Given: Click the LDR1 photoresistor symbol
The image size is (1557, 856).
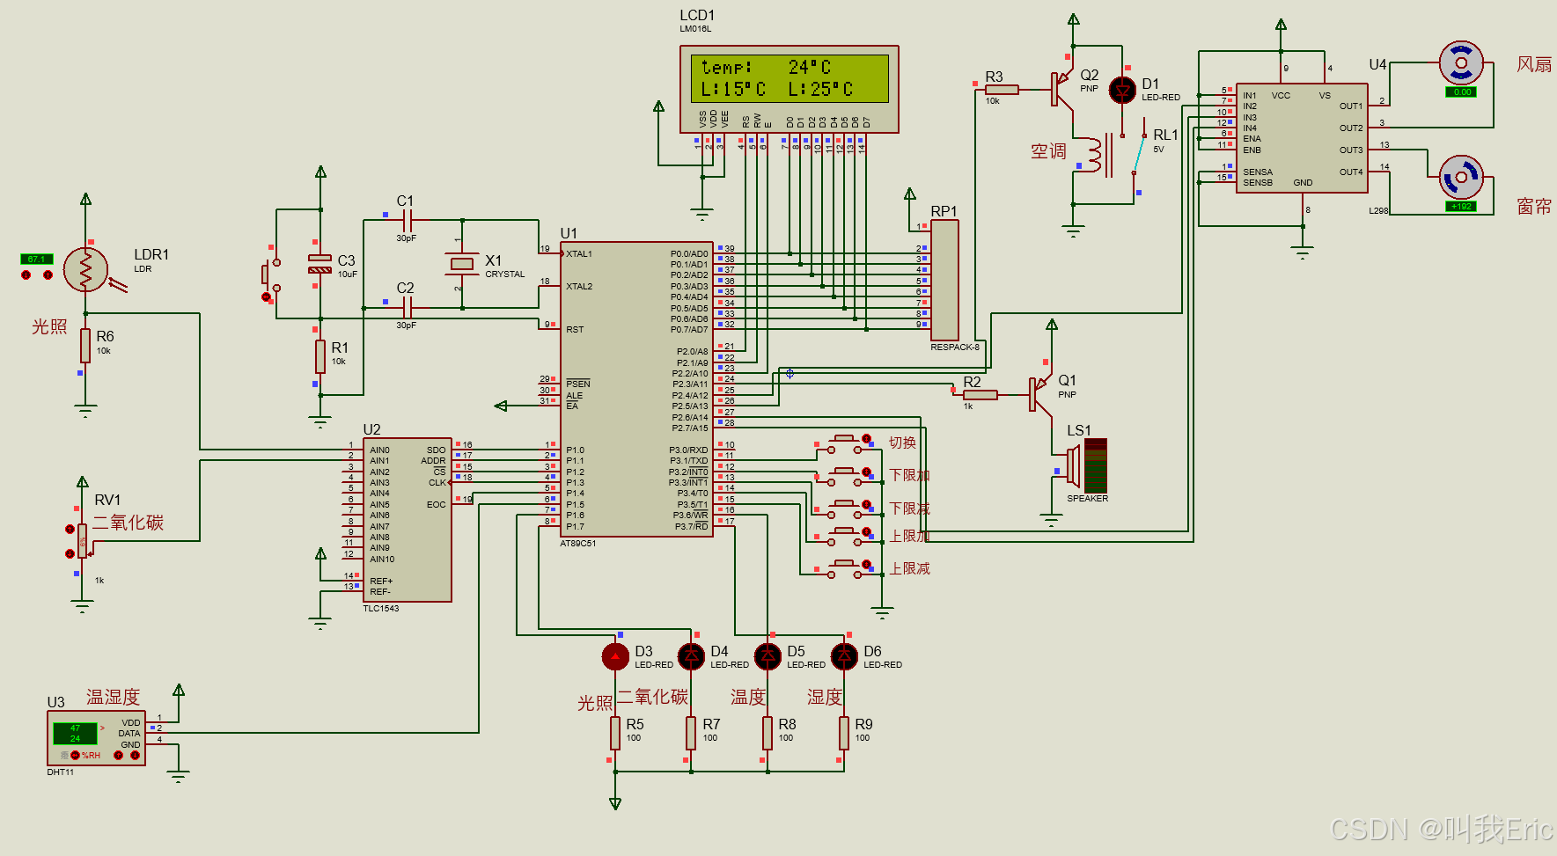Looking at the screenshot, I should (x=85, y=270).
